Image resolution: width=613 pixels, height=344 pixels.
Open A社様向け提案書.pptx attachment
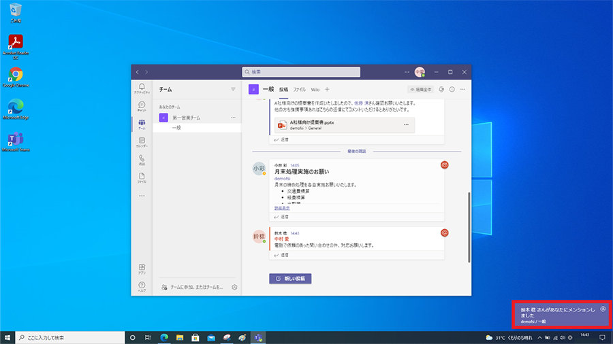pyautogui.click(x=345, y=125)
